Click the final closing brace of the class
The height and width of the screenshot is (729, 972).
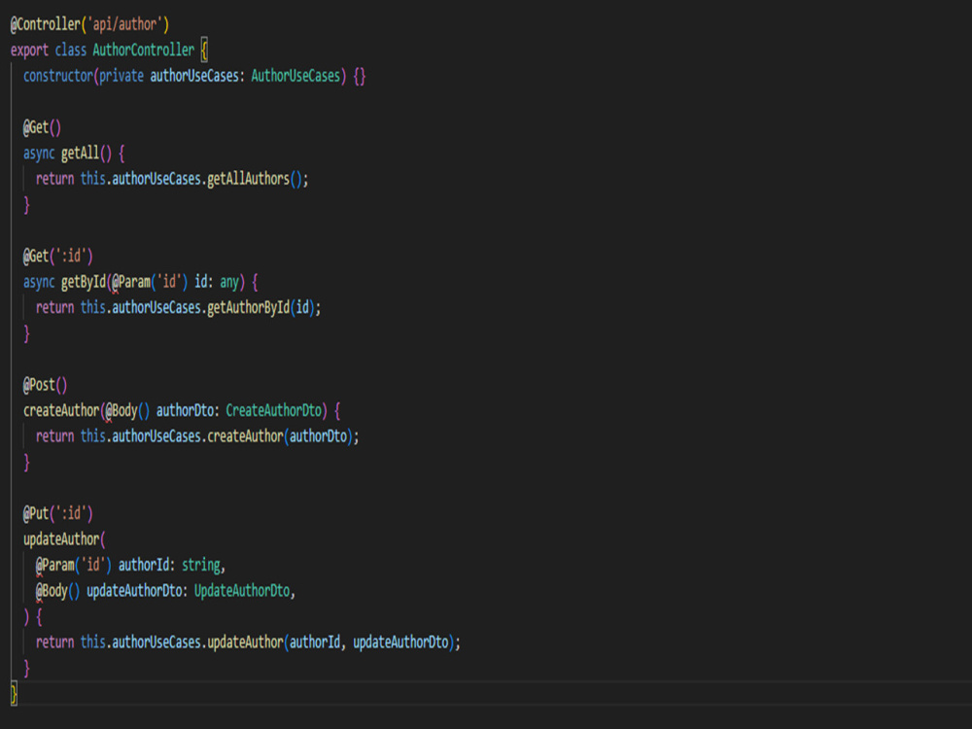(15, 693)
